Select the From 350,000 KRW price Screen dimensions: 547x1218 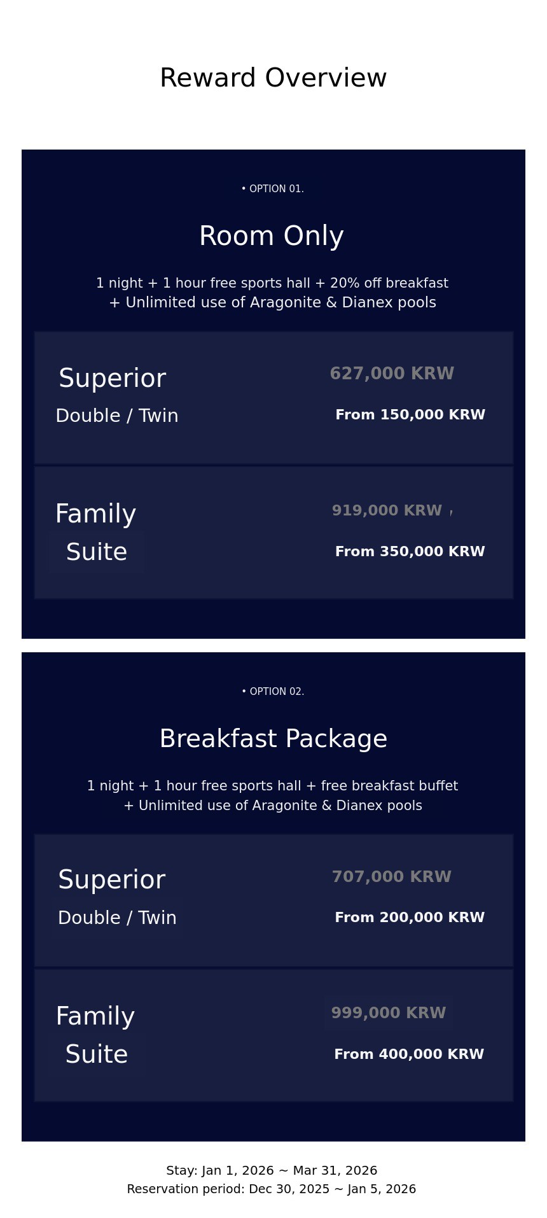point(410,552)
